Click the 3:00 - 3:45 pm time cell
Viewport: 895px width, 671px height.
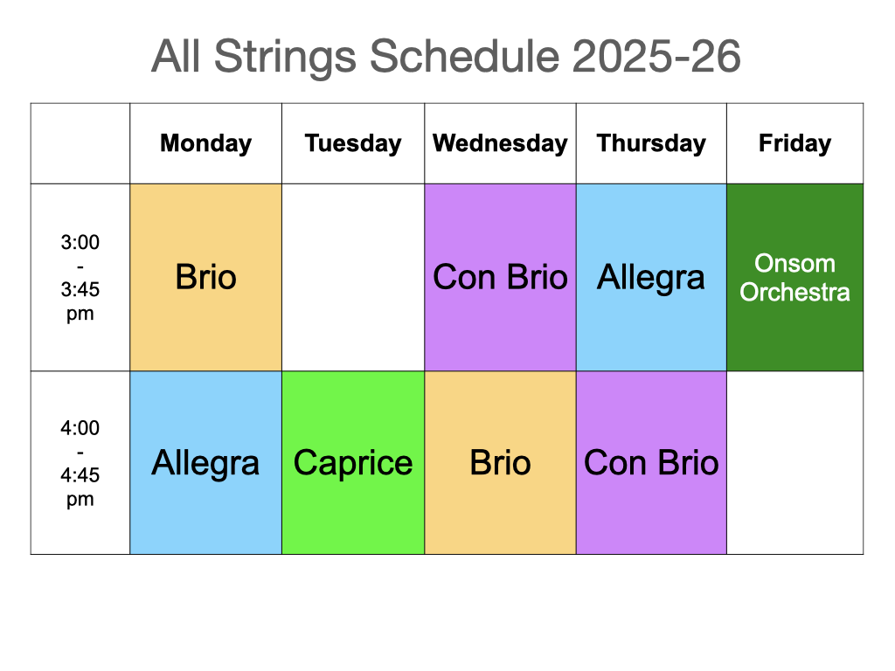pyautogui.click(x=80, y=277)
